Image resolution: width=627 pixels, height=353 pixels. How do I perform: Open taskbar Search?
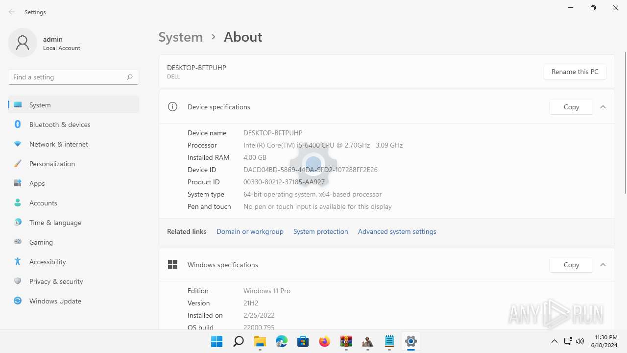pyautogui.click(x=238, y=341)
